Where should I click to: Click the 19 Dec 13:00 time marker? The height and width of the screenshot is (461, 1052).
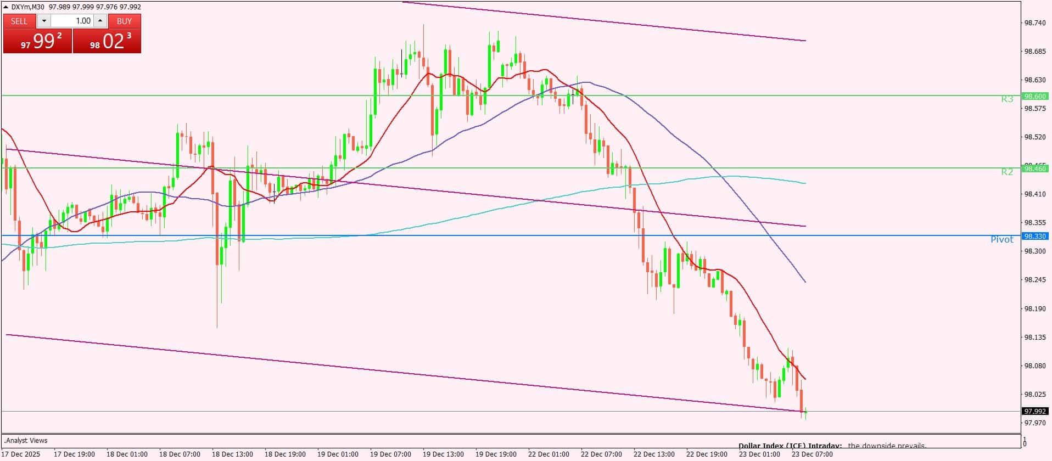443,454
